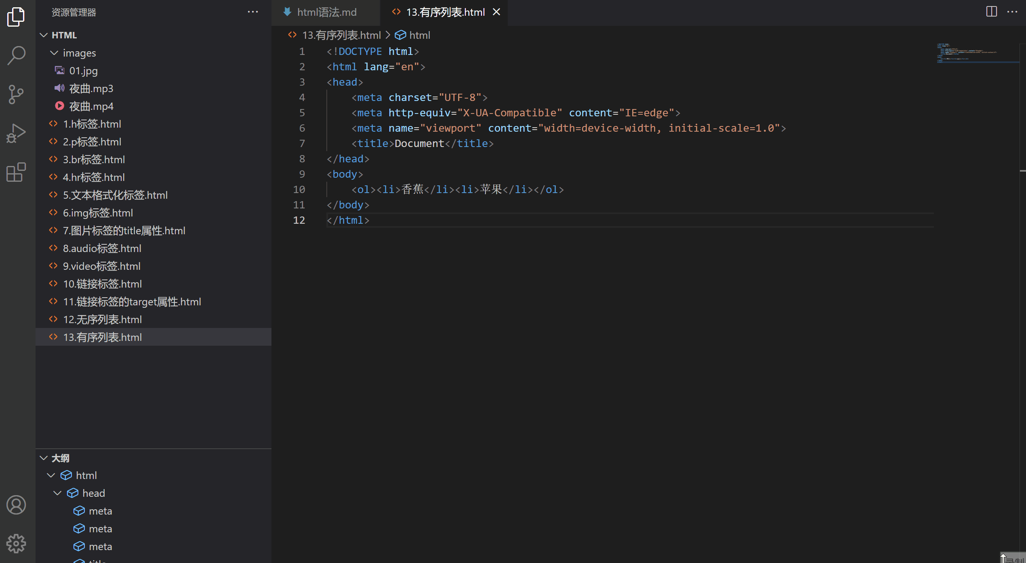Click the Settings gear sidebar icon
The width and height of the screenshot is (1026, 563).
tap(17, 543)
